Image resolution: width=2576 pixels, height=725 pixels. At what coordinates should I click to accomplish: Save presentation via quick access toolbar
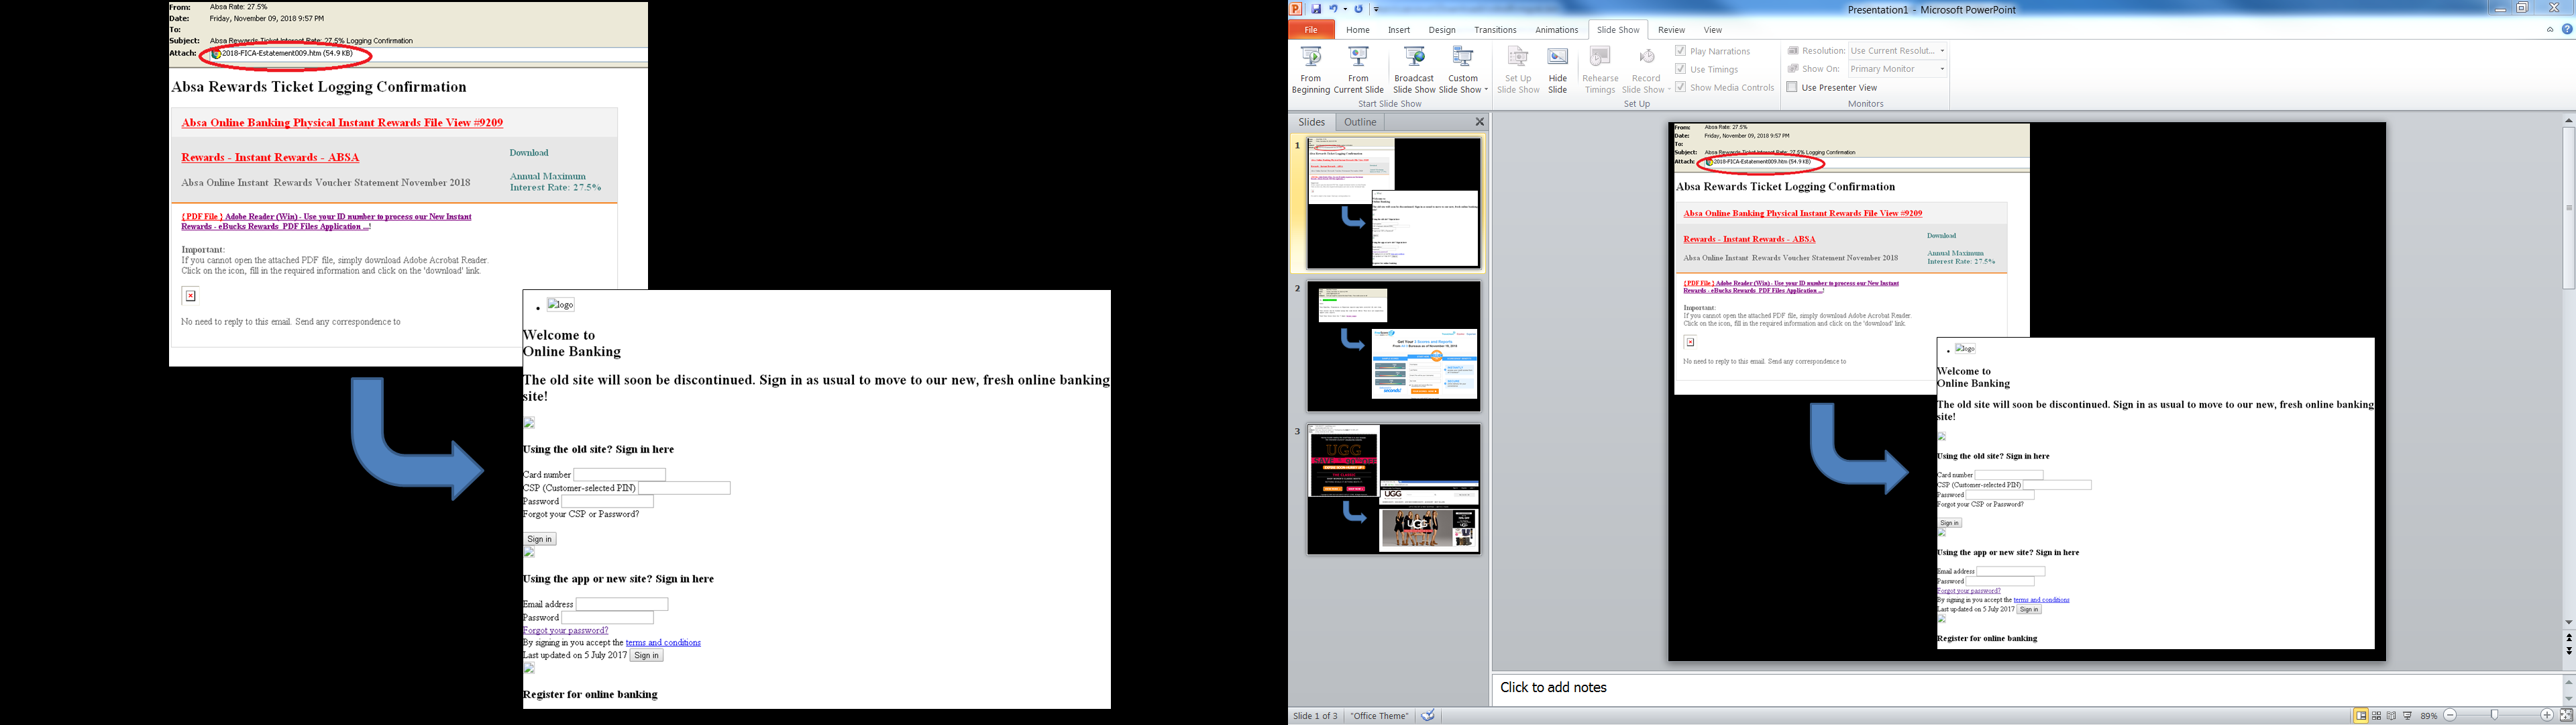coord(1316,9)
